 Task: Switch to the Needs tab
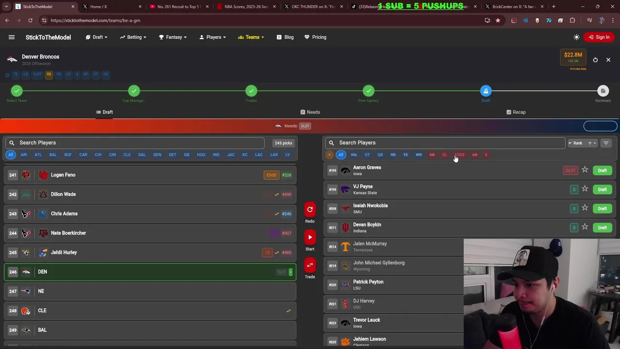coord(310,112)
